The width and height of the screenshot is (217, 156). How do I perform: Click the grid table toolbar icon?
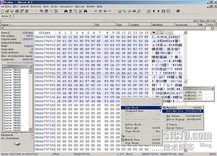[x=168, y=11]
